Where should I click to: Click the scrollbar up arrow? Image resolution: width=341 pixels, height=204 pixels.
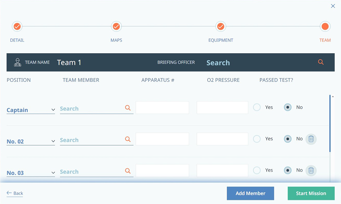click(x=333, y=96)
